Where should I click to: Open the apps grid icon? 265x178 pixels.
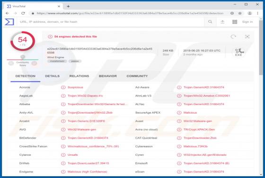tap(235, 22)
